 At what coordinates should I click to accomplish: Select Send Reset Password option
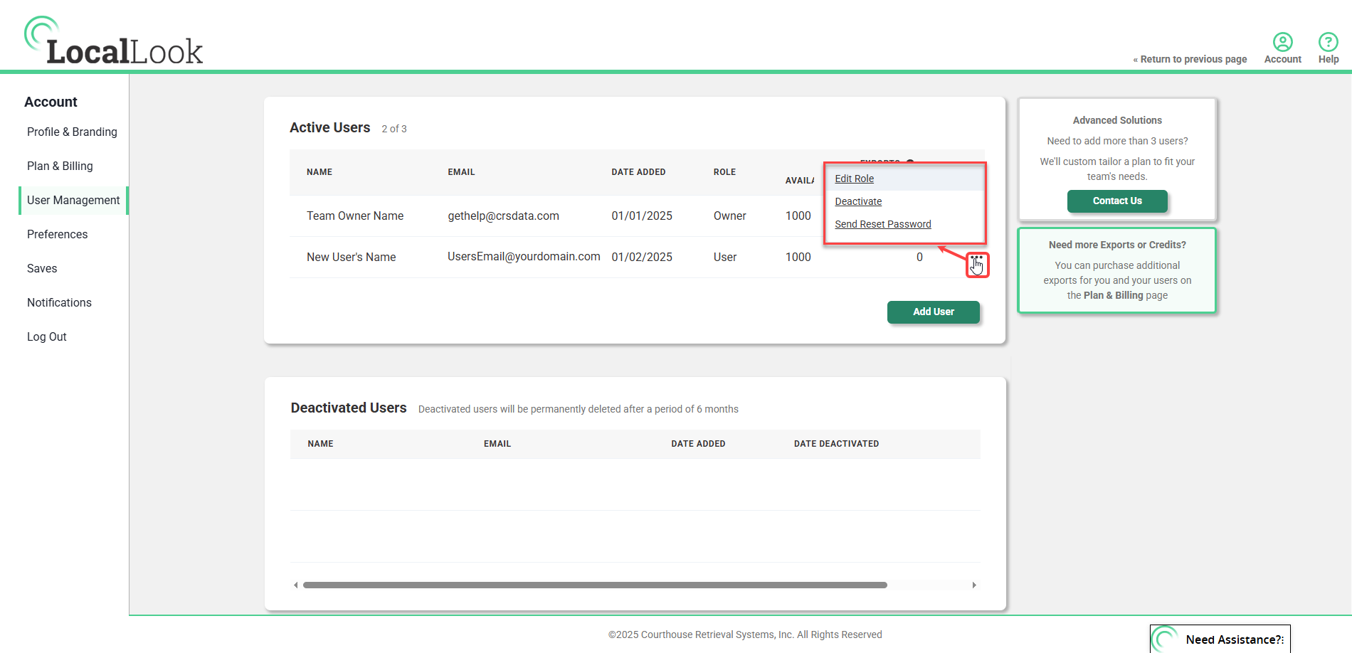[x=882, y=224]
